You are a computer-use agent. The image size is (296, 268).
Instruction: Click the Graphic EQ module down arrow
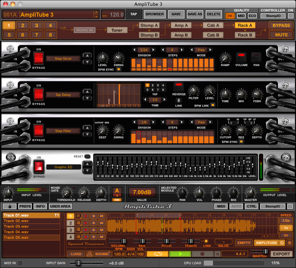pyautogui.click(x=87, y=171)
